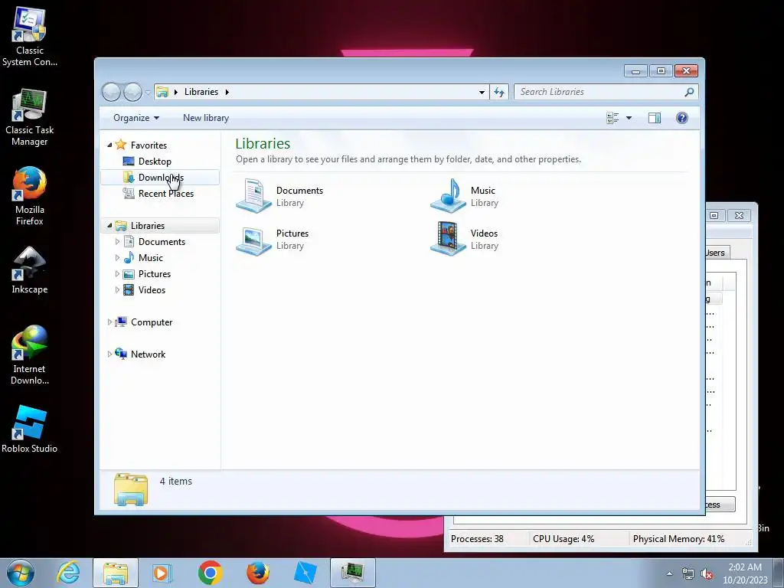784x588 pixels.
Task: Select Documents in navigation tree
Action: [x=162, y=241]
